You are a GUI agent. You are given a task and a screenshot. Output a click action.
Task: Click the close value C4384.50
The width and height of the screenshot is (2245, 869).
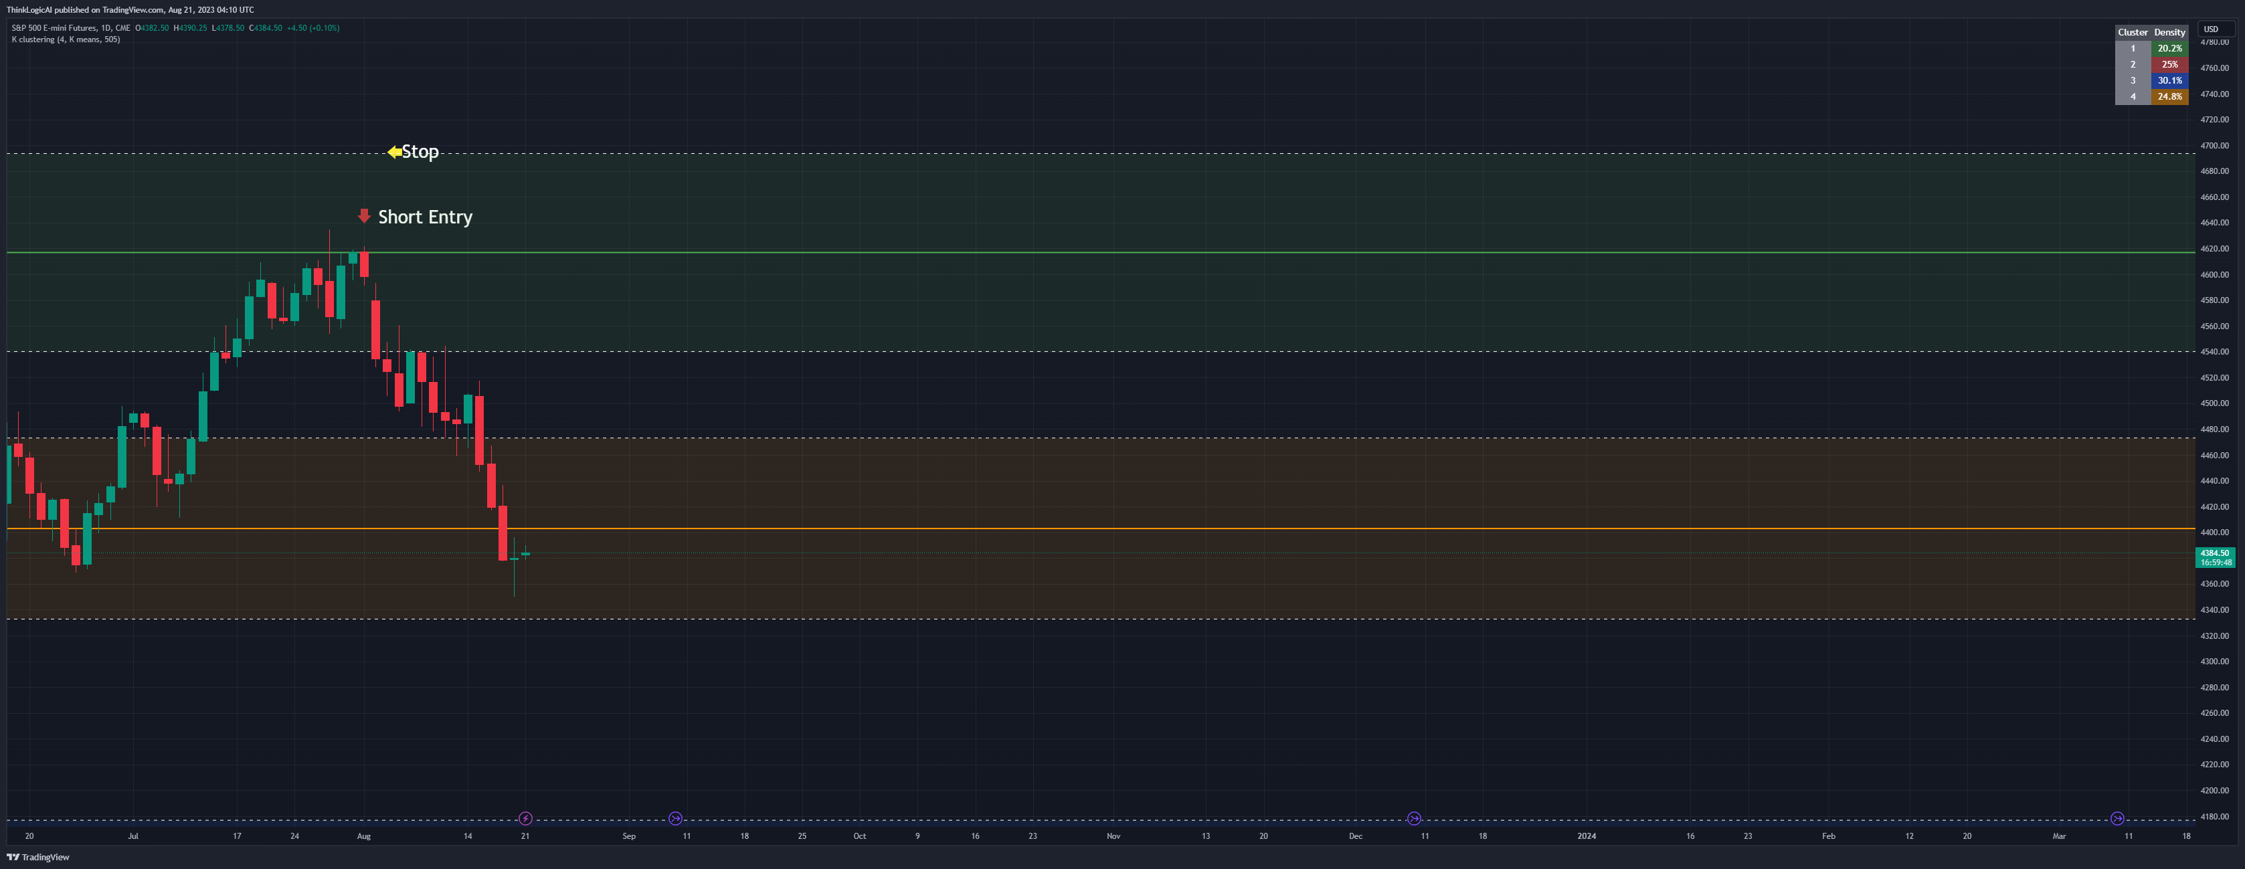pyautogui.click(x=266, y=28)
